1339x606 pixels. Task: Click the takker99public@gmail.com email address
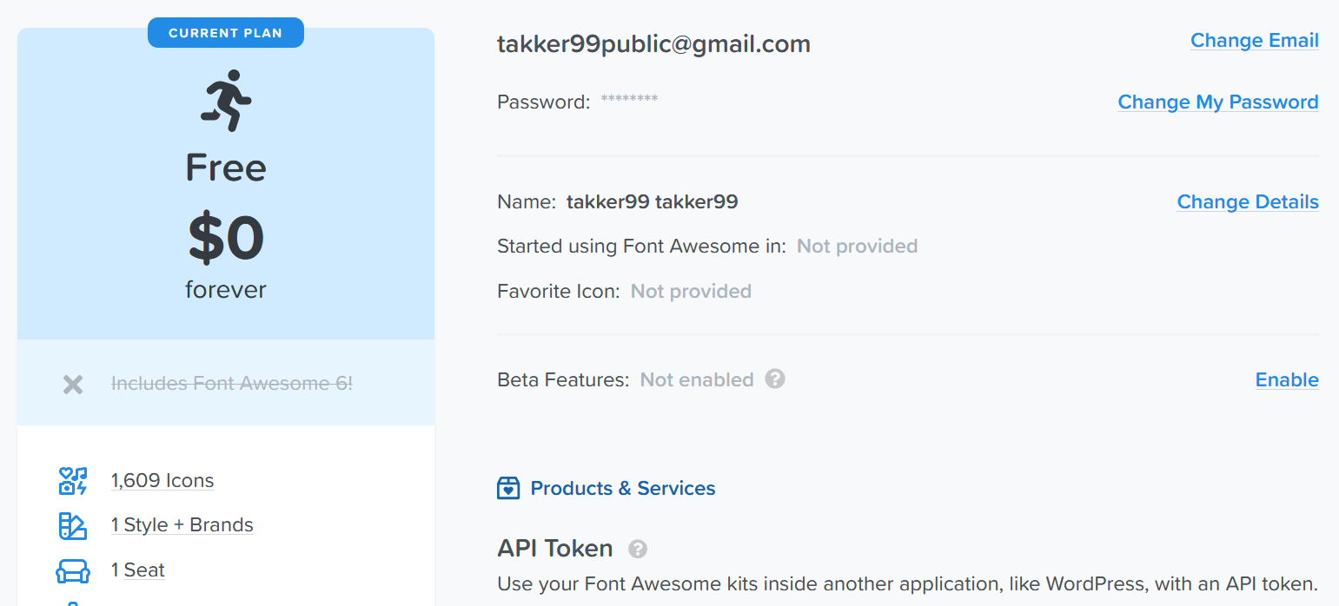pyautogui.click(x=653, y=44)
